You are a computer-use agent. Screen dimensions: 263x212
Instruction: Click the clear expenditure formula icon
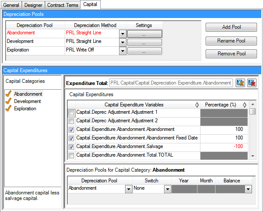252,83
